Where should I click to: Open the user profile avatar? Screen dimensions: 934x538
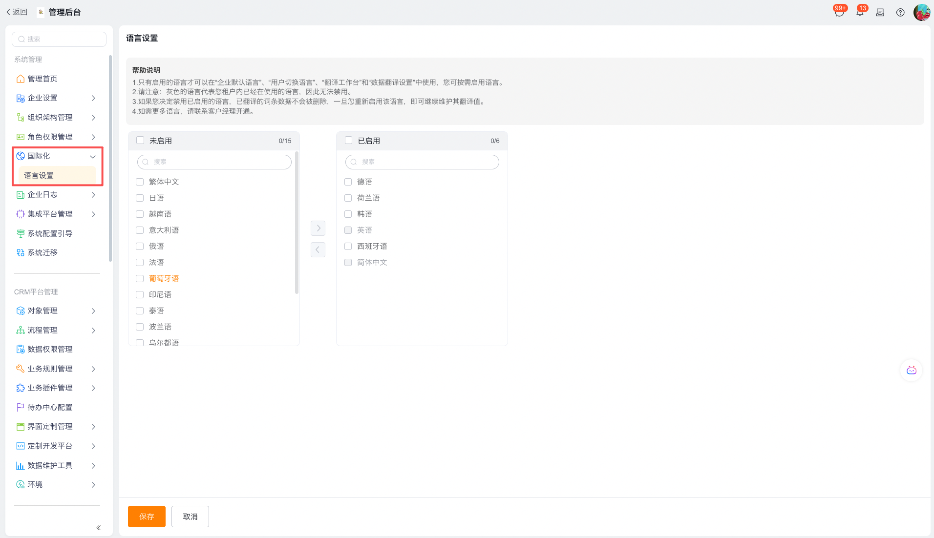(x=922, y=12)
